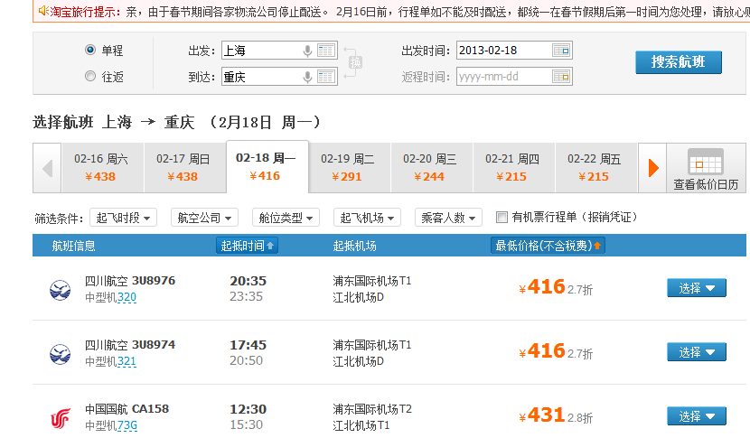Click flight number CA158 text
Viewport: 750px width, 438px height.
click(150, 409)
